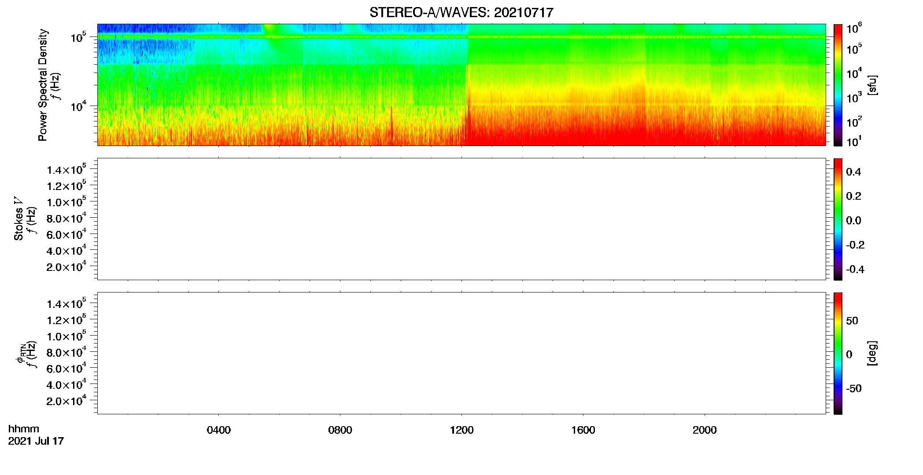Click the 1.0×10^5 tick in Stokes V panel

(x=66, y=201)
